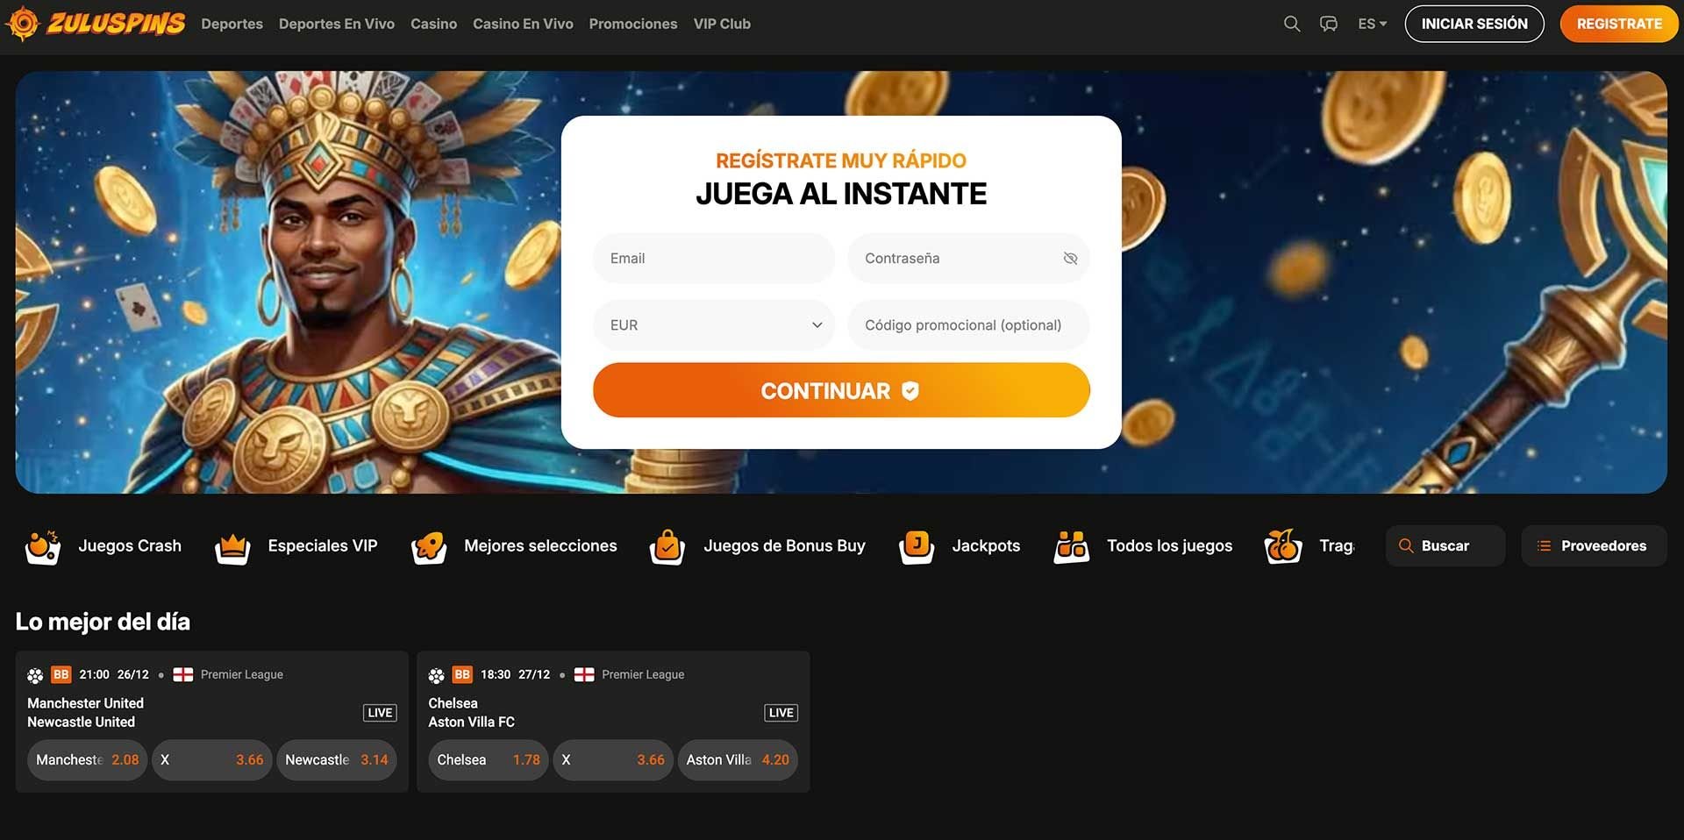The height and width of the screenshot is (840, 1684).
Task: Expand the ES language selector
Action: tap(1372, 24)
